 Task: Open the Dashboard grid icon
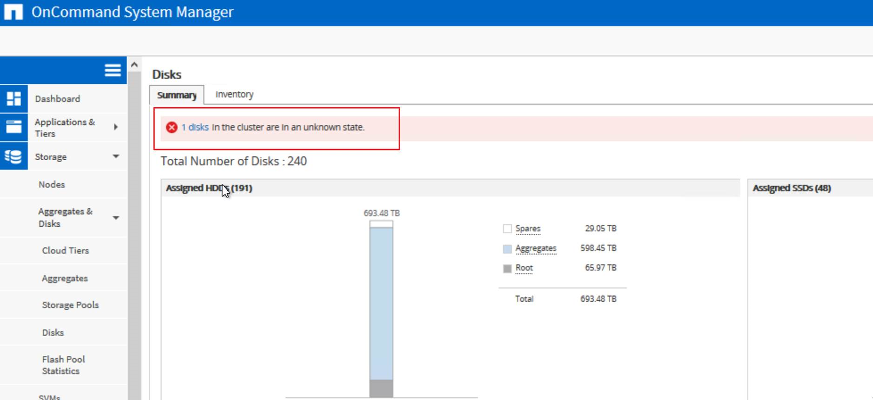13,99
